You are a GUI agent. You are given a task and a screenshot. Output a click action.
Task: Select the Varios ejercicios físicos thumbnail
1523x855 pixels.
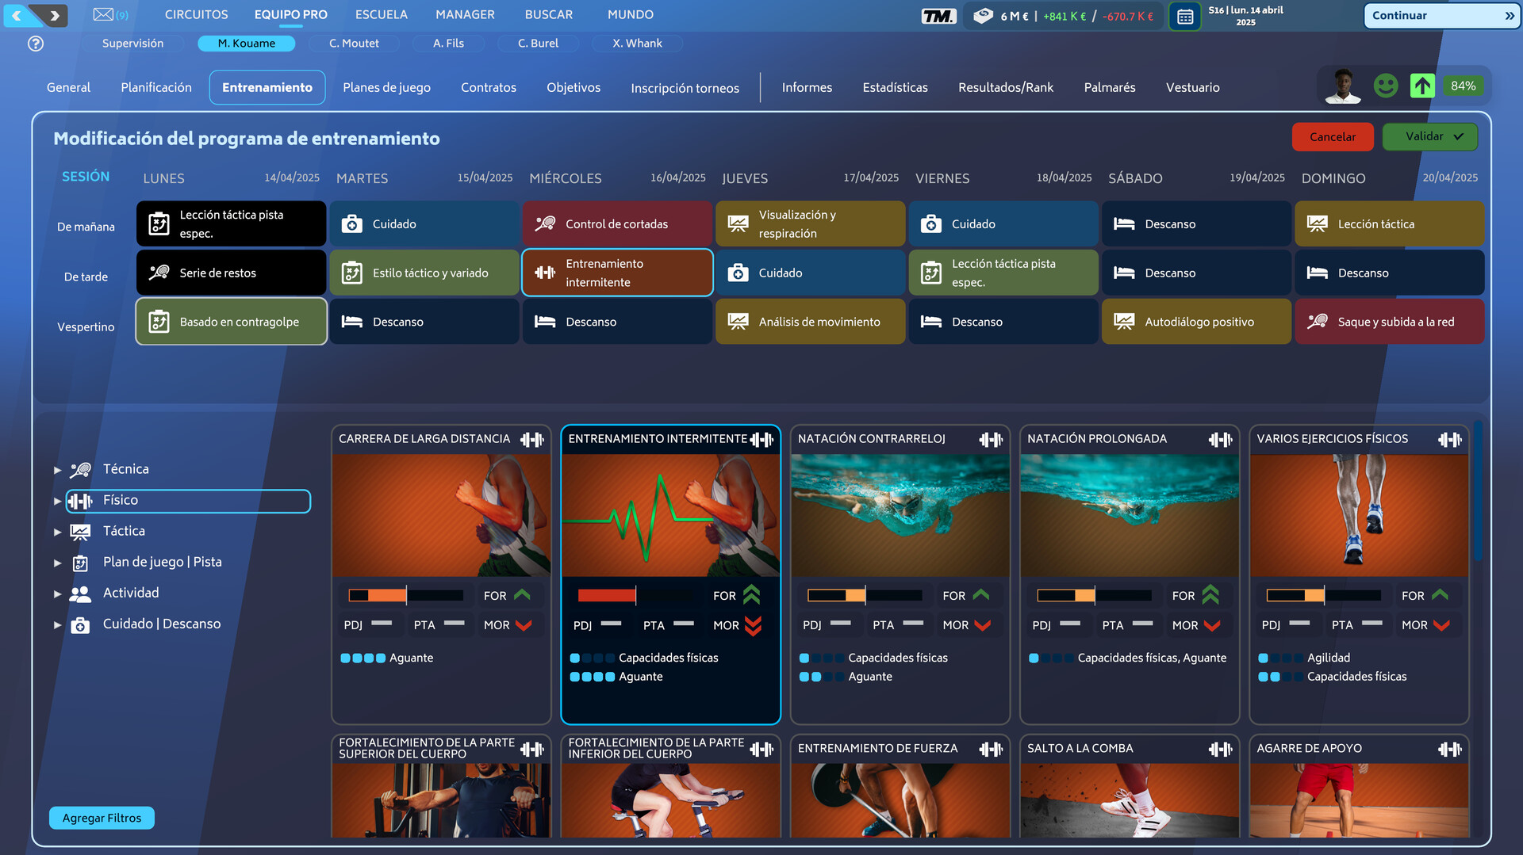point(1359,515)
